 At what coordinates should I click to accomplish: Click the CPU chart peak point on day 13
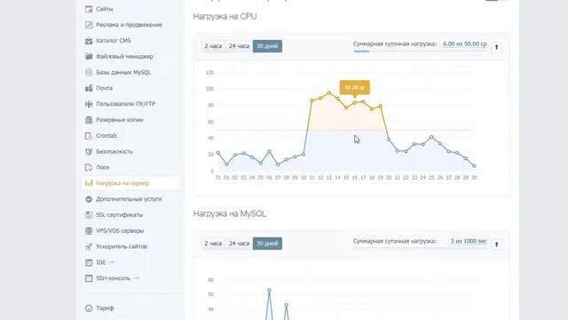(x=329, y=93)
